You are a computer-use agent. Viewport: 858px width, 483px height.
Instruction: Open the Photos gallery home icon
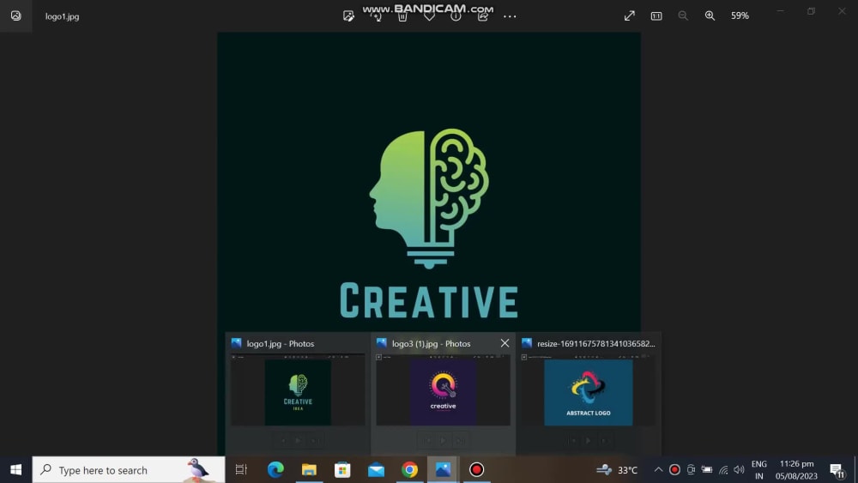coord(15,15)
